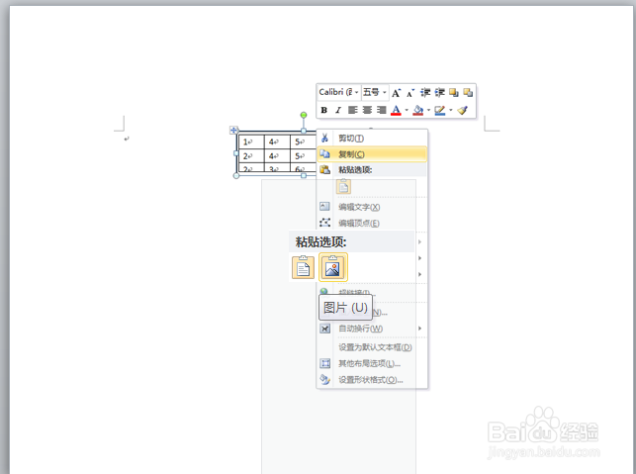The image size is (636, 474).
Task: Click format shape icon beside 设置形状格式
Action: click(324, 379)
